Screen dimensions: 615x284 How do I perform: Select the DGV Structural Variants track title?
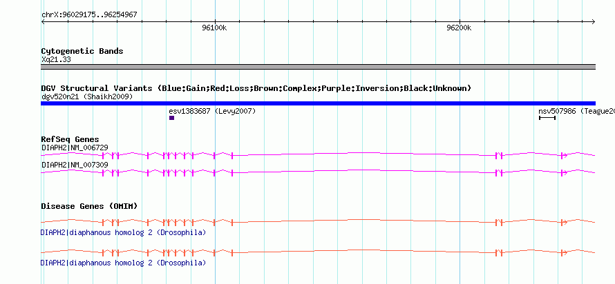coord(256,88)
